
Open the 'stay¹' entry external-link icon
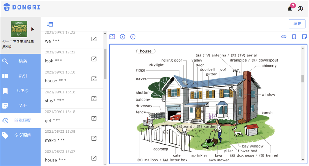pyautogui.click(x=94, y=99)
